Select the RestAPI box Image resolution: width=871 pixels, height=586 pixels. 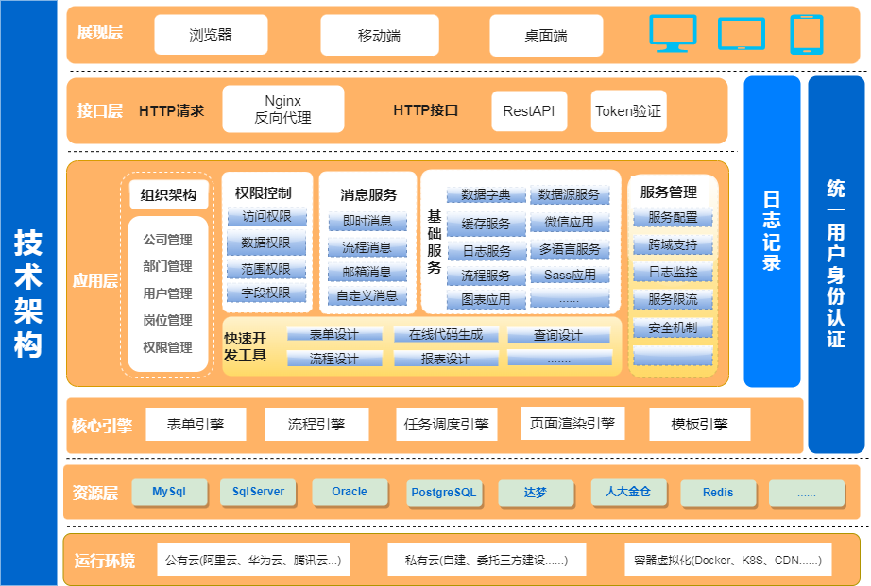pyautogui.click(x=528, y=111)
